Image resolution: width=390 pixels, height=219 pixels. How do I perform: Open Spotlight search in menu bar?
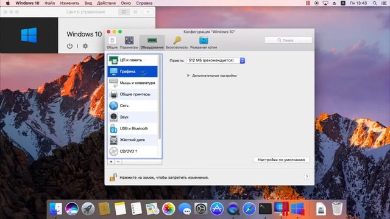pyautogui.click(x=375, y=3)
